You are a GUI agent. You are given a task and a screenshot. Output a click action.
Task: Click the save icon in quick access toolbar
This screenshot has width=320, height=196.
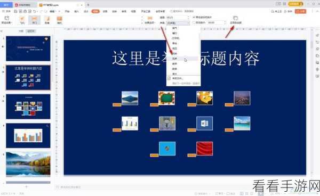(15, 11)
